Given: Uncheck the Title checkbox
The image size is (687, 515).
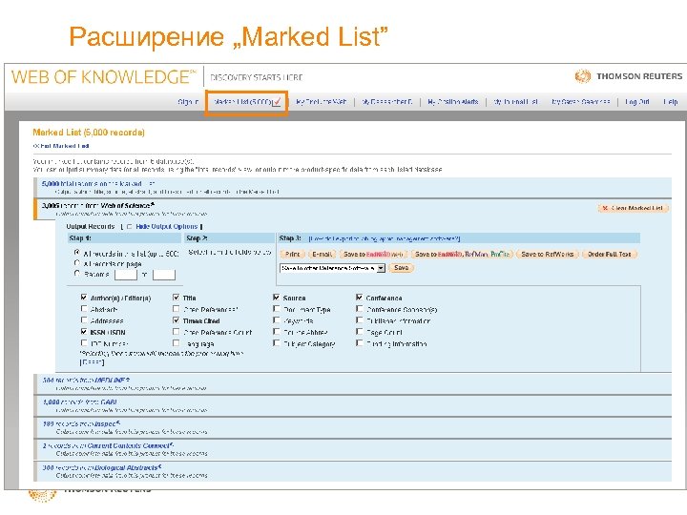Looking at the screenshot, I should click(x=177, y=298).
